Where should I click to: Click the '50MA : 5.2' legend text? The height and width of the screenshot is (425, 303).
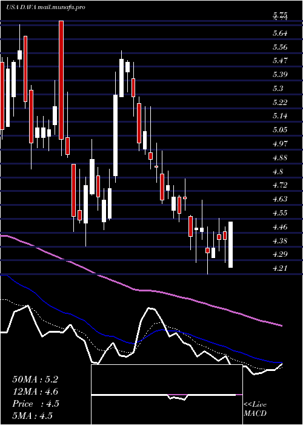click(x=35, y=379)
